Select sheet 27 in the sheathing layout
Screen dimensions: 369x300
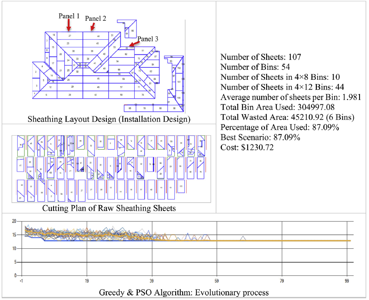click(69, 36)
